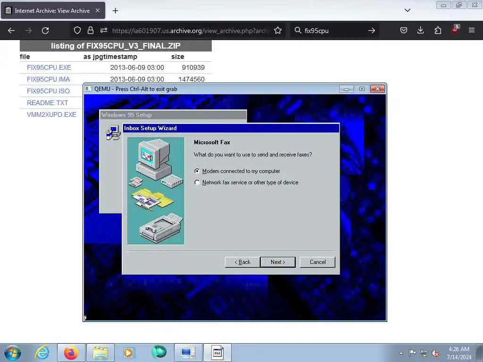Switch to Firefox in the taskbar
The height and width of the screenshot is (362, 483).
coord(71,353)
